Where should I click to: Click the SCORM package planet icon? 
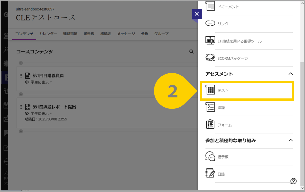click(210, 57)
